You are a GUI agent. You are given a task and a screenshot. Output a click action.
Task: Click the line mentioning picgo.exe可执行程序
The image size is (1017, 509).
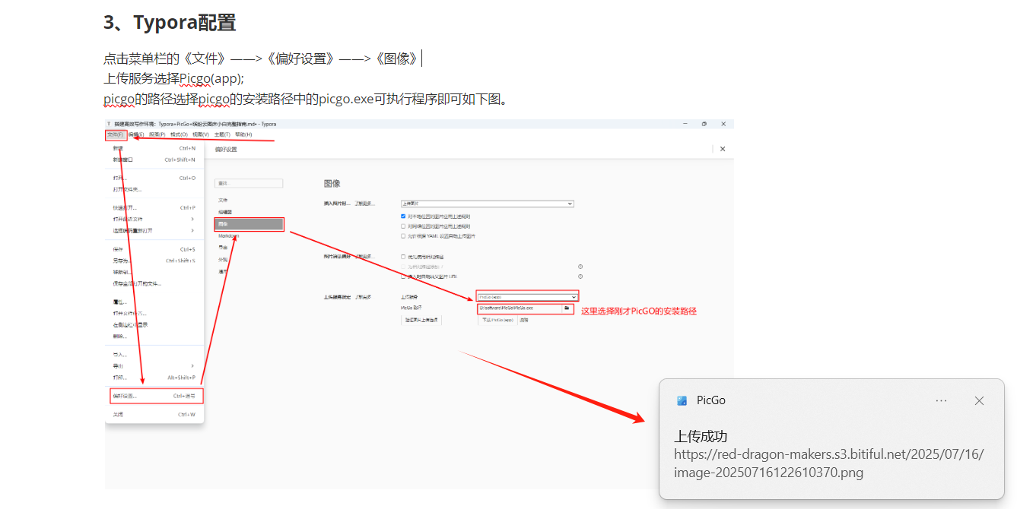point(306,99)
